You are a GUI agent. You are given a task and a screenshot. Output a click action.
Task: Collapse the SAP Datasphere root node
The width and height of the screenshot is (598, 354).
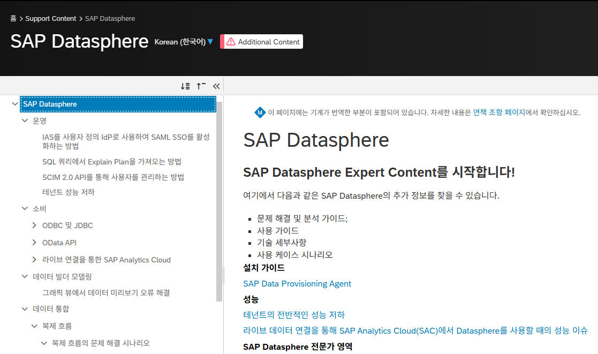(x=15, y=104)
